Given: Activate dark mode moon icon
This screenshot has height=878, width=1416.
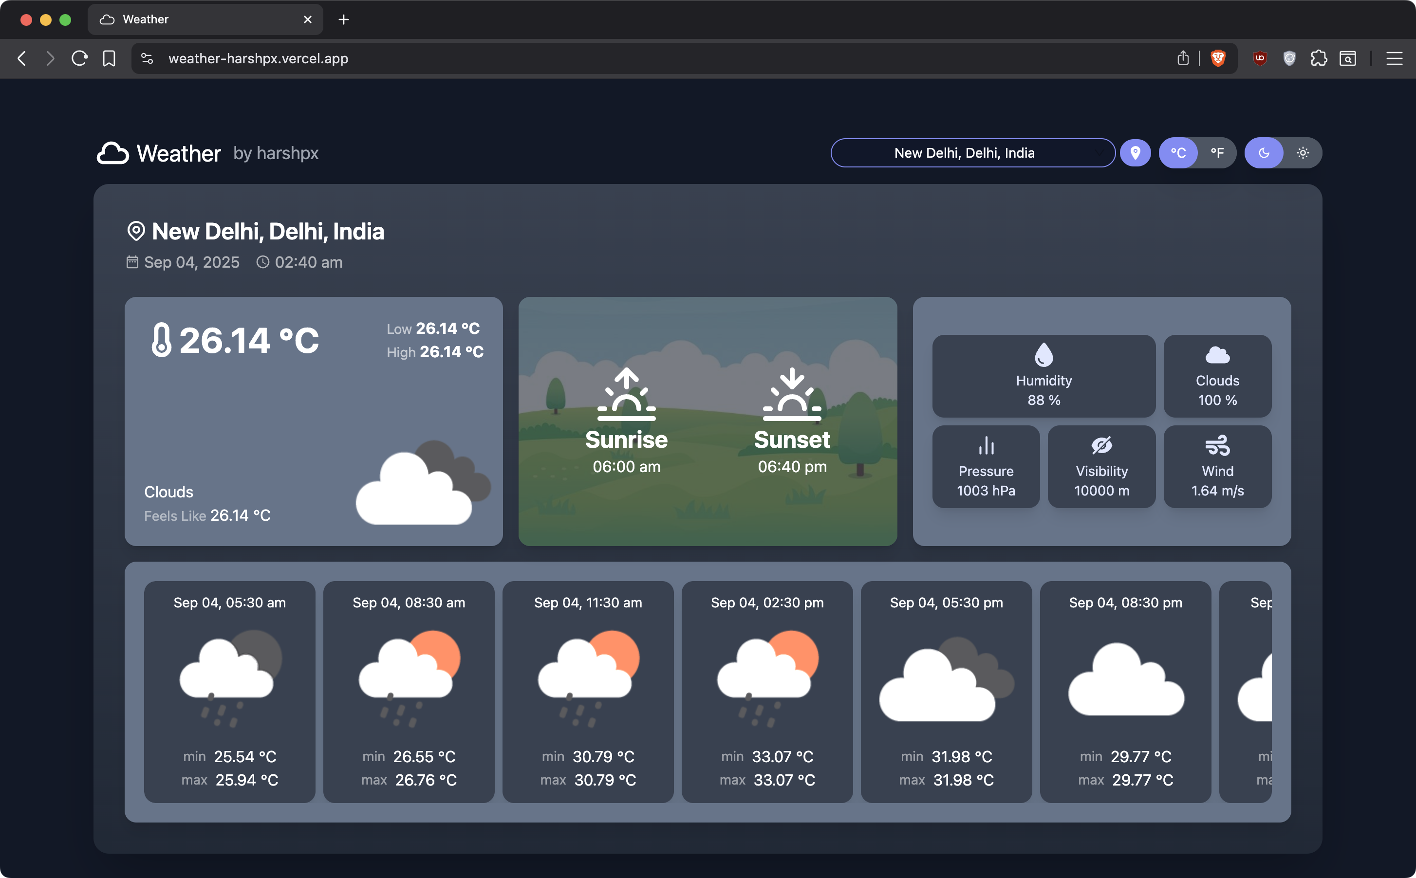Looking at the screenshot, I should 1264,153.
